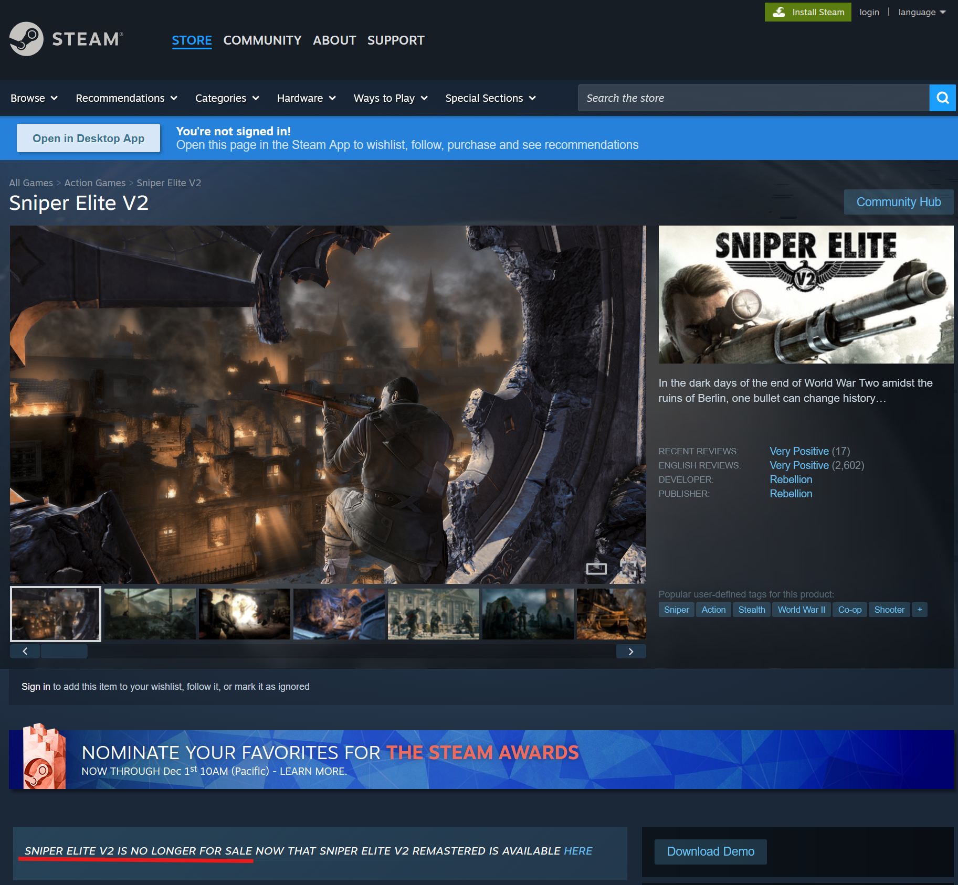Click the Install Steam button
The width and height of the screenshot is (958, 885).
click(x=807, y=12)
